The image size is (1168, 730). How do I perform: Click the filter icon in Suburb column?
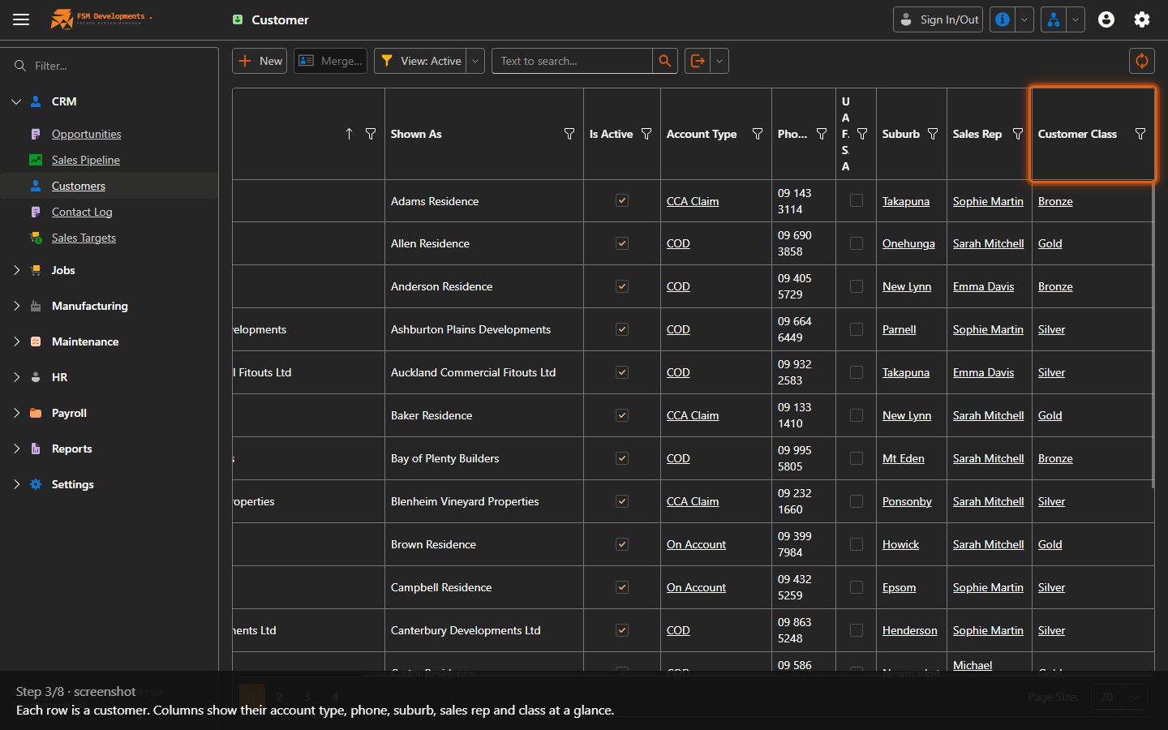933,134
